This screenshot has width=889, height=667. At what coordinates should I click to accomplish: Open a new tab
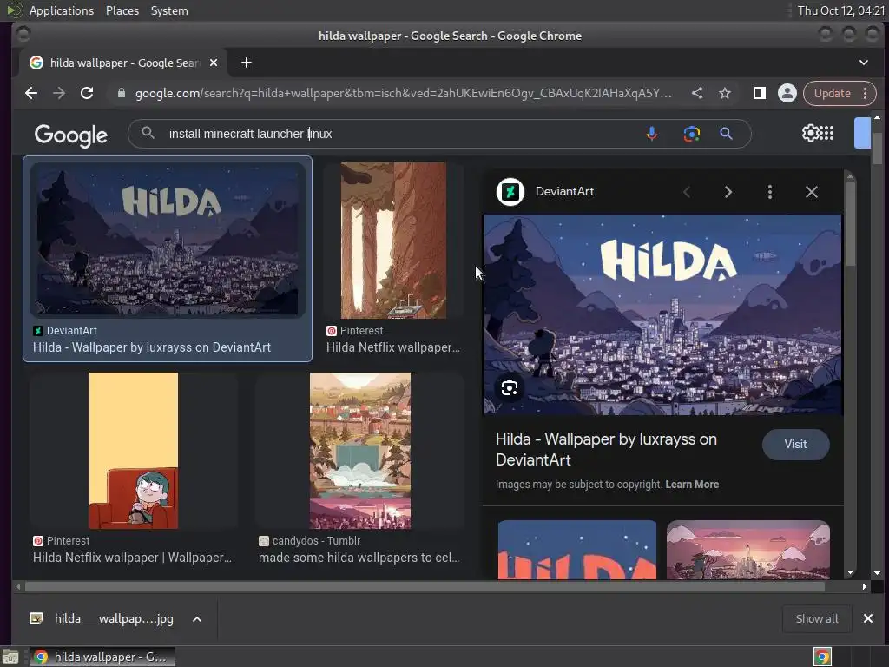[246, 63]
